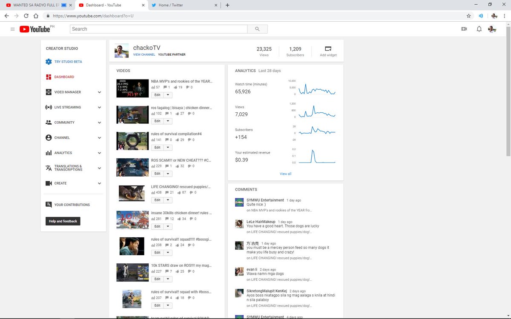Screen dimensions: 511x319
Task: Open insane 30kills chicken dinner thumbnail
Action: pyautogui.click(x=132, y=219)
